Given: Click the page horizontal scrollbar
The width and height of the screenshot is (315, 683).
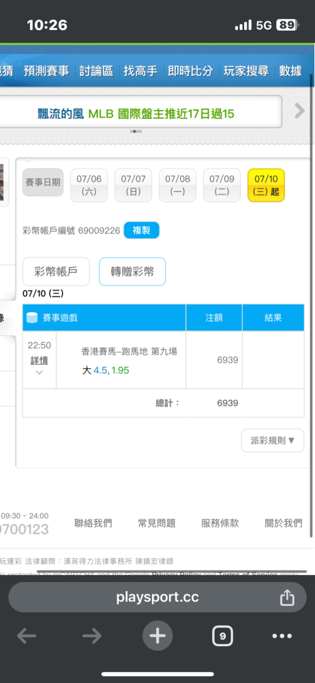Looking at the screenshot, I should coord(172,572).
